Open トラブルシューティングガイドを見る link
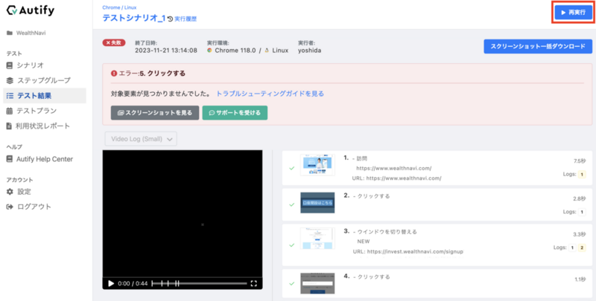Viewport: 596px width, 301px height. click(270, 94)
